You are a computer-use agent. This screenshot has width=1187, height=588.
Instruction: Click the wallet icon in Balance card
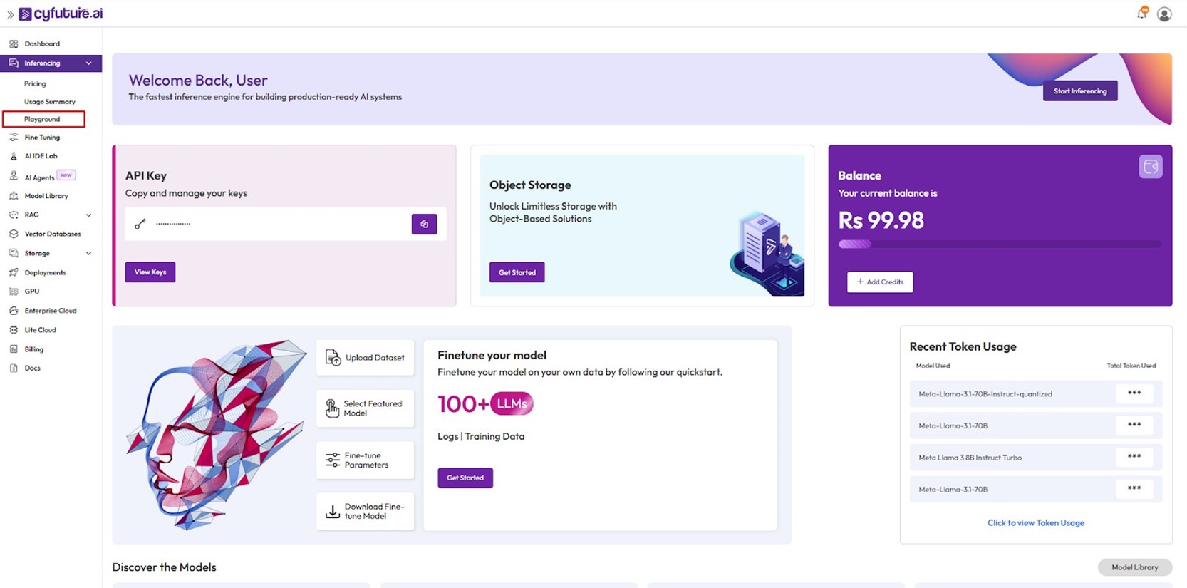(x=1150, y=167)
